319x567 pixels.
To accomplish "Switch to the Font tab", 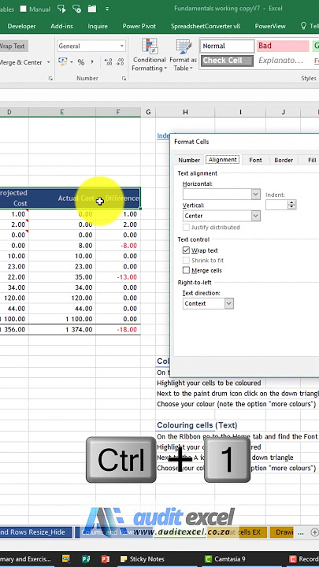I will click(255, 160).
